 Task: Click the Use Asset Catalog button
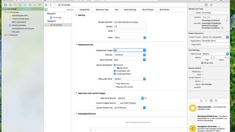pyautogui.click(x=128, y=103)
